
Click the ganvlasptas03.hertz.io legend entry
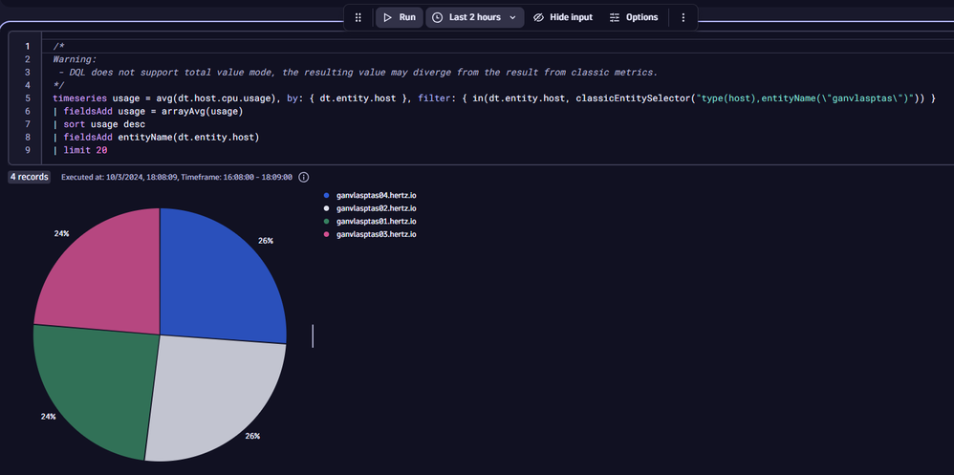(x=376, y=234)
